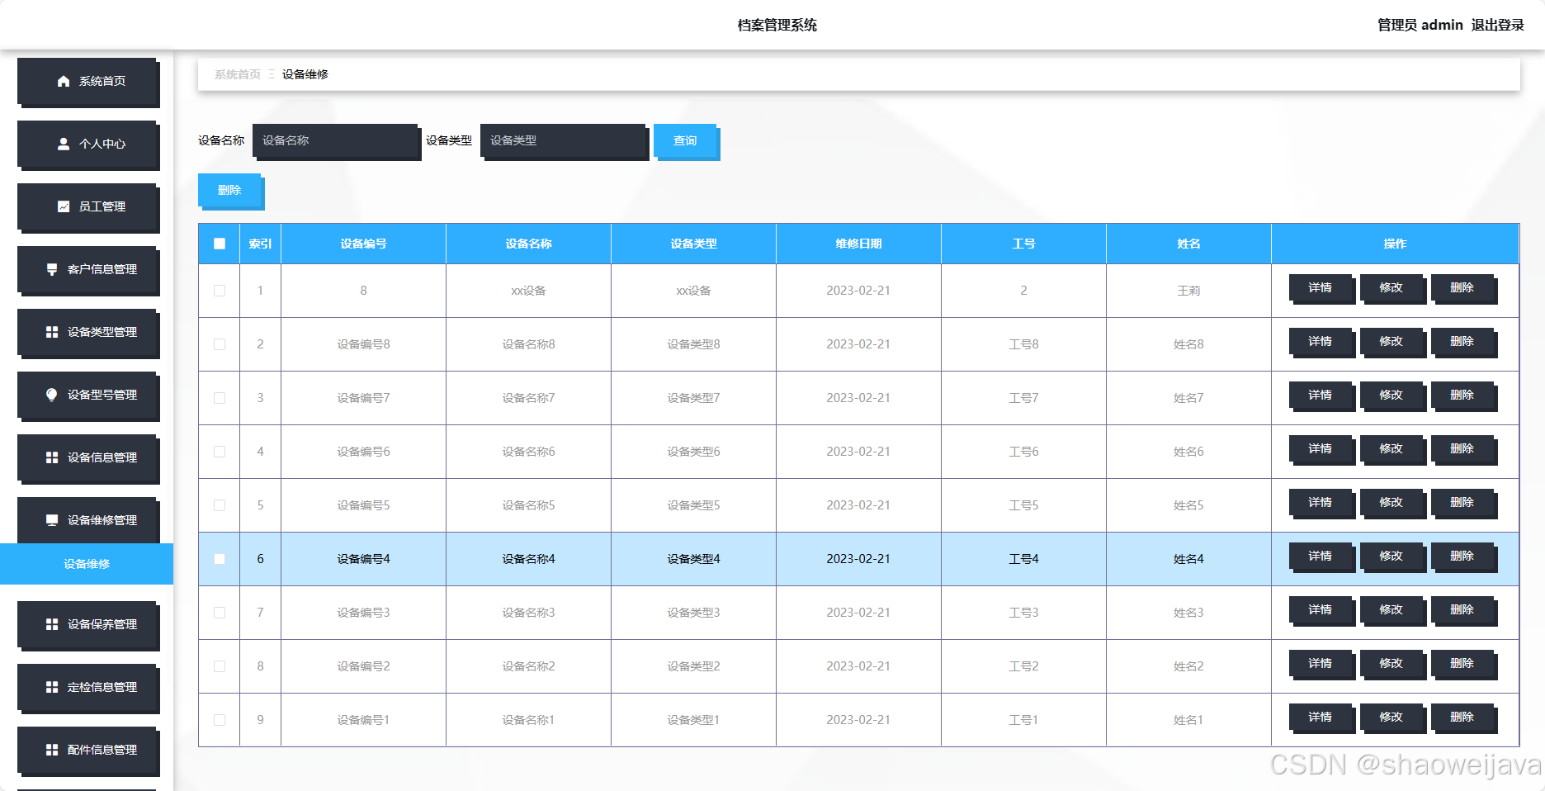Expand the 设备保养管理 sidebar menu

(x=87, y=625)
